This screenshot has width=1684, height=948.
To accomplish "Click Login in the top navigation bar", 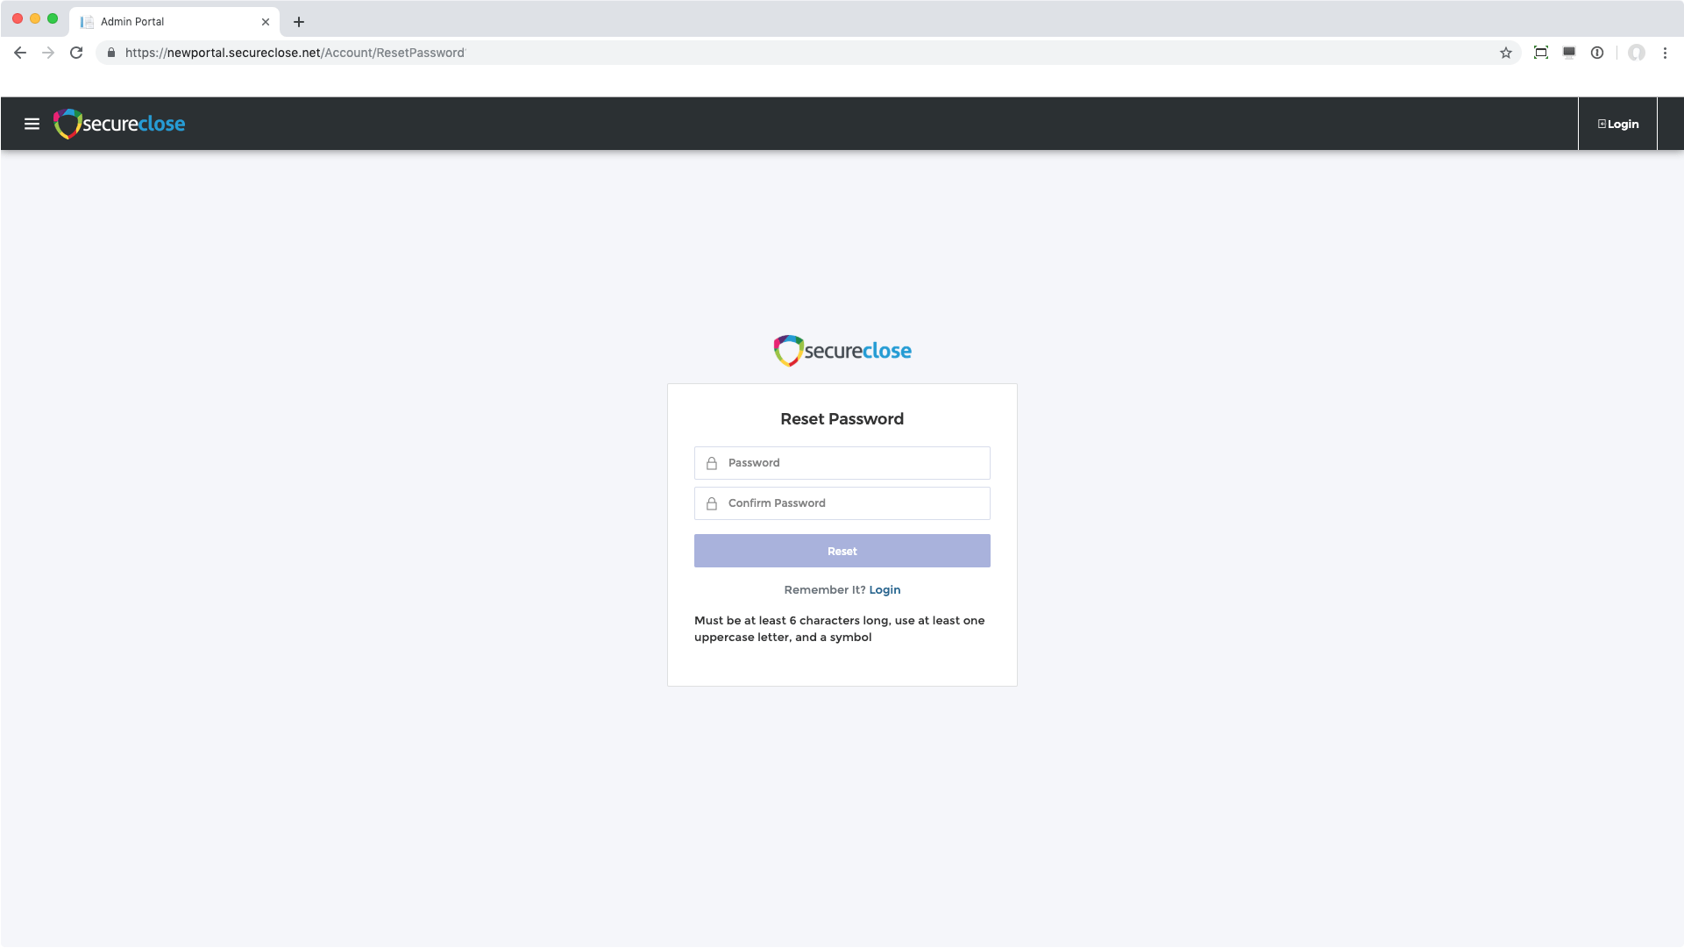I will pyautogui.click(x=1617, y=124).
